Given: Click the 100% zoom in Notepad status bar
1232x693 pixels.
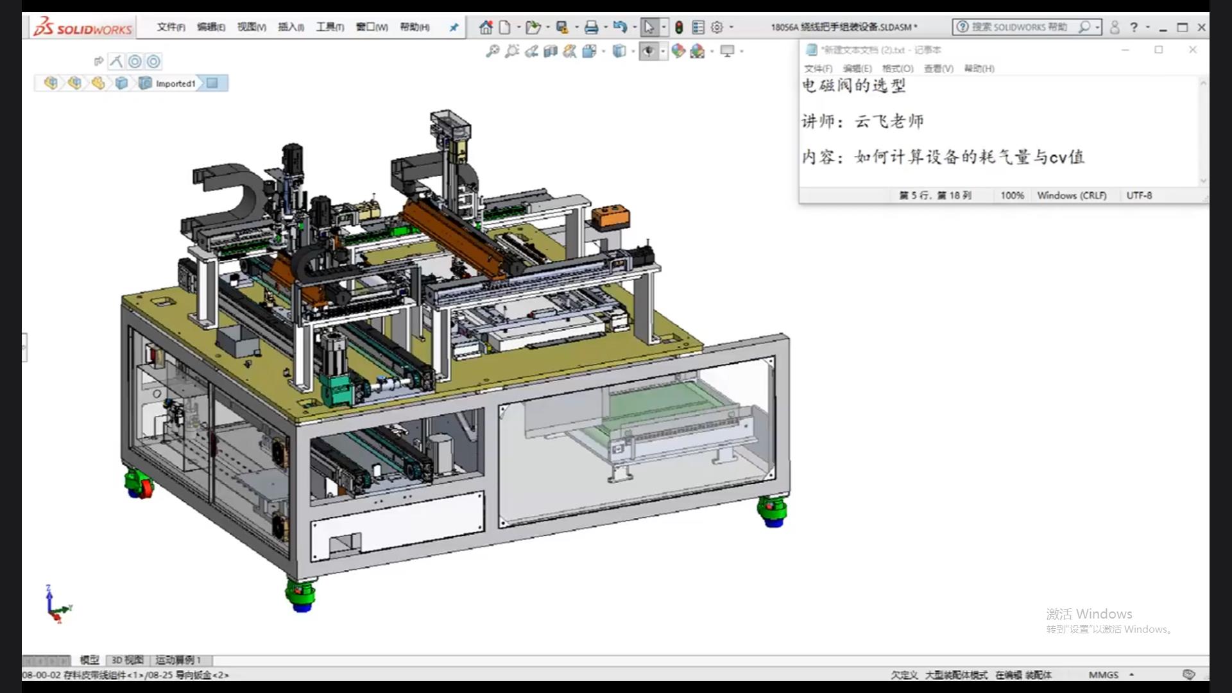Looking at the screenshot, I should coord(1012,195).
